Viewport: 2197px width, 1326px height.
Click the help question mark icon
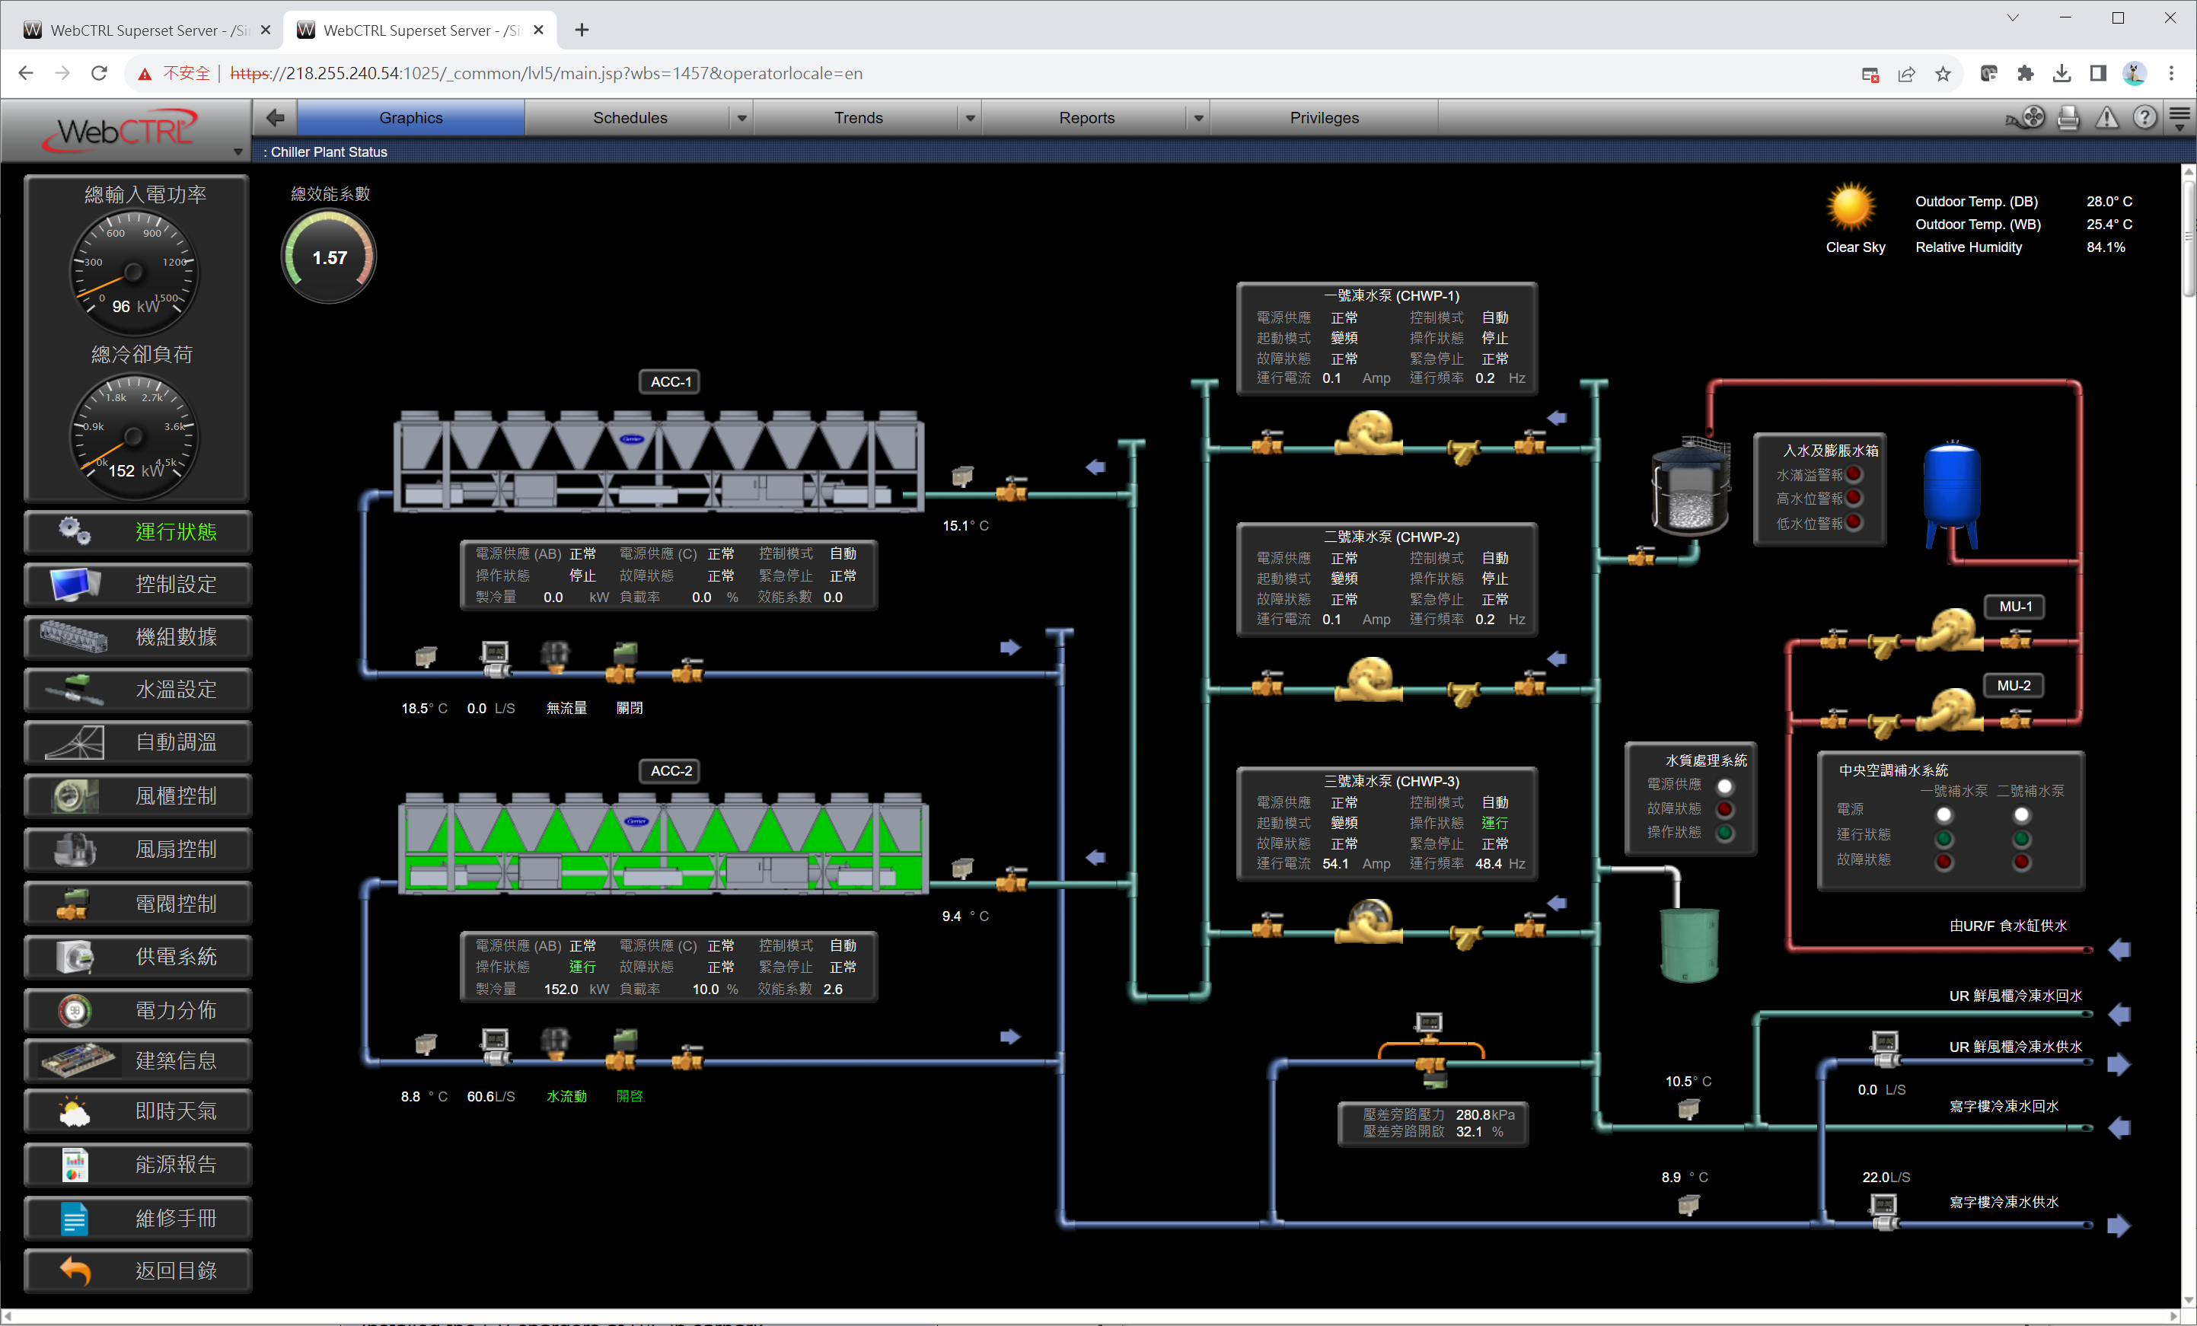(2144, 118)
